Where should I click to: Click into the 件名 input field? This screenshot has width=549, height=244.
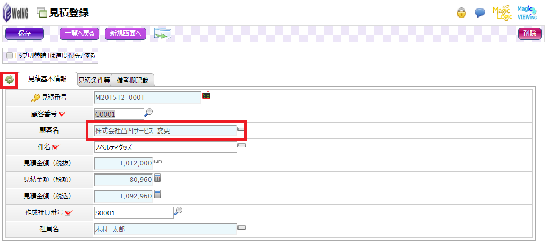[x=165, y=147]
